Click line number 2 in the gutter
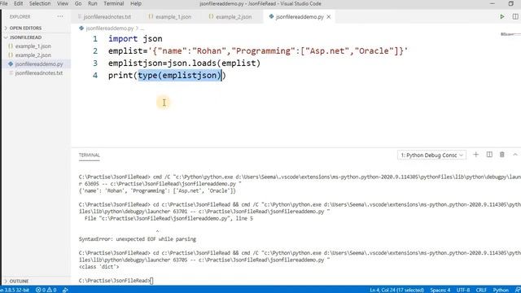The height and width of the screenshot is (293, 521). [x=95, y=51]
